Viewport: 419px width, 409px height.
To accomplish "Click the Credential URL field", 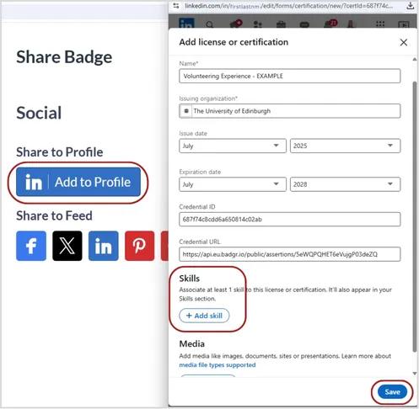I will coord(290,254).
